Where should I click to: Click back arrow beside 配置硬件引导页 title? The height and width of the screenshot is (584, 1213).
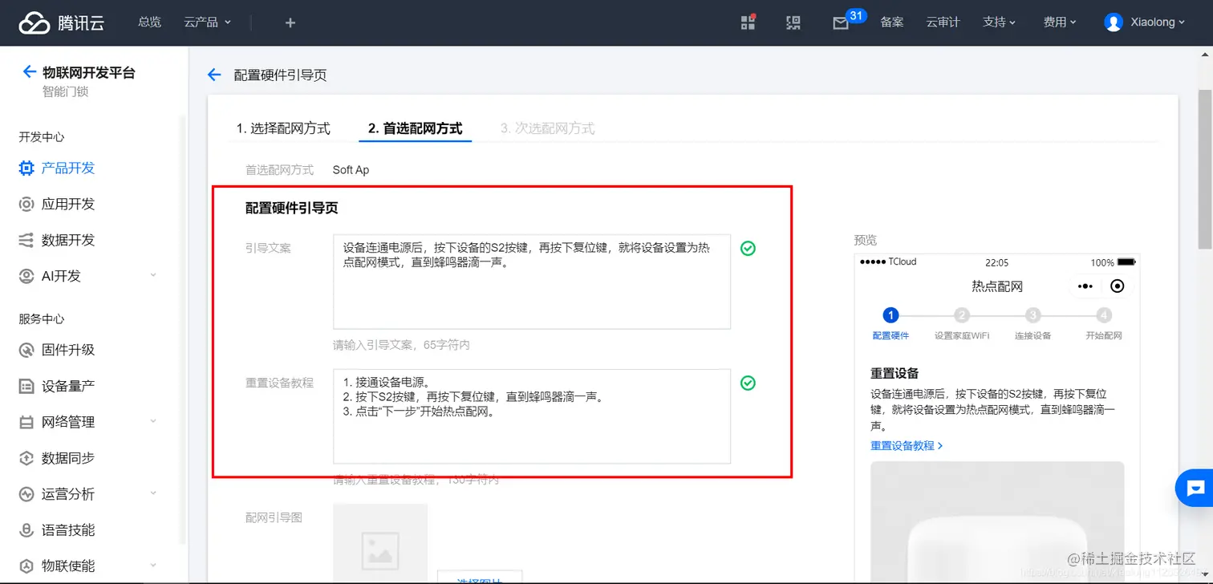pos(213,75)
